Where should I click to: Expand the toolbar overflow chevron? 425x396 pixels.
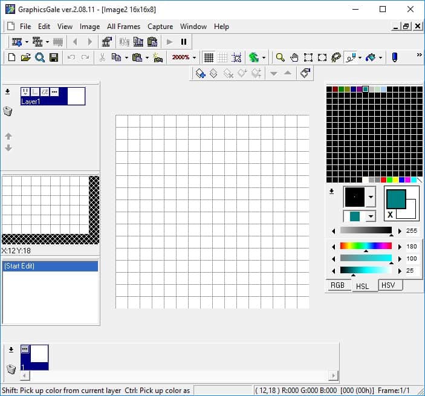point(419,55)
